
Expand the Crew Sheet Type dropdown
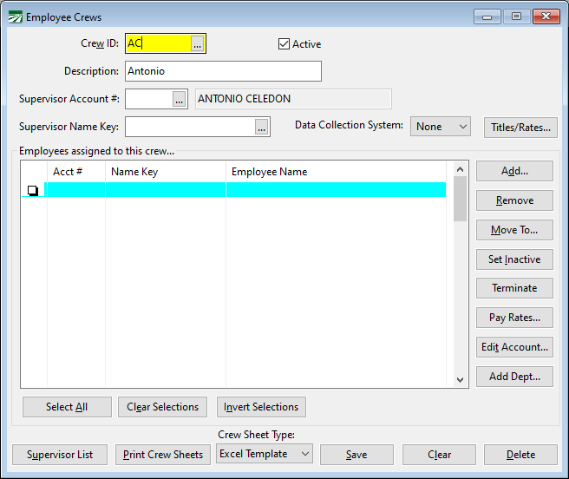coord(264,454)
